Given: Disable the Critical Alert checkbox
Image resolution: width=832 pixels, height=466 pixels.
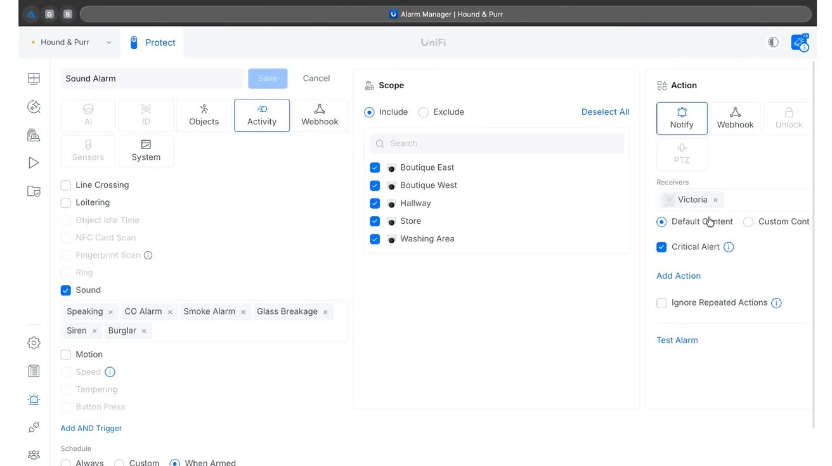Looking at the screenshot, I should [661, 247].
